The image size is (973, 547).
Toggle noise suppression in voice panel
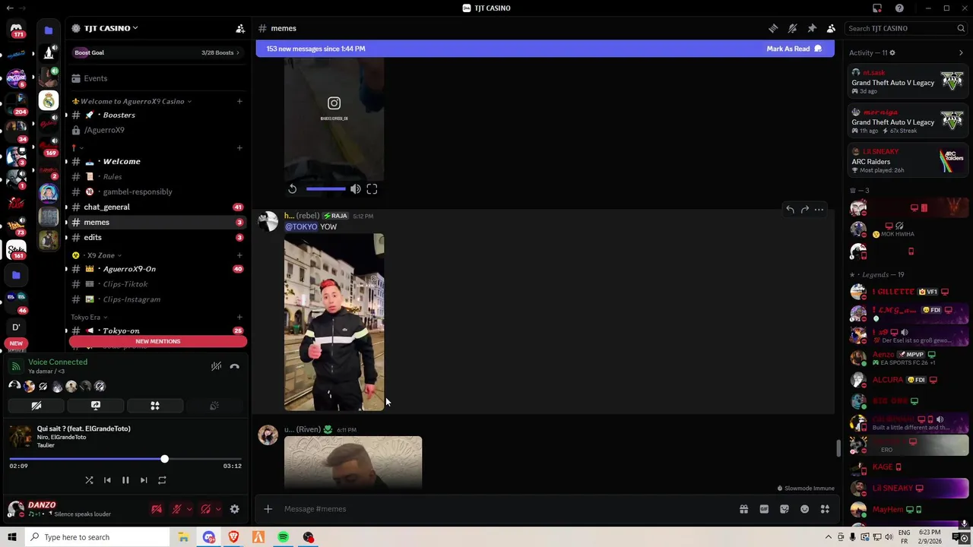pos(216,366)
